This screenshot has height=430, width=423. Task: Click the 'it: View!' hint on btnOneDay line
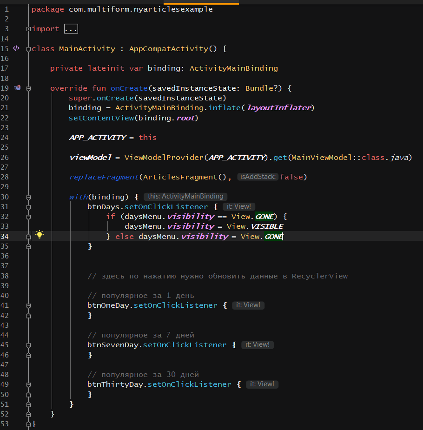click(x=248, y=305)
